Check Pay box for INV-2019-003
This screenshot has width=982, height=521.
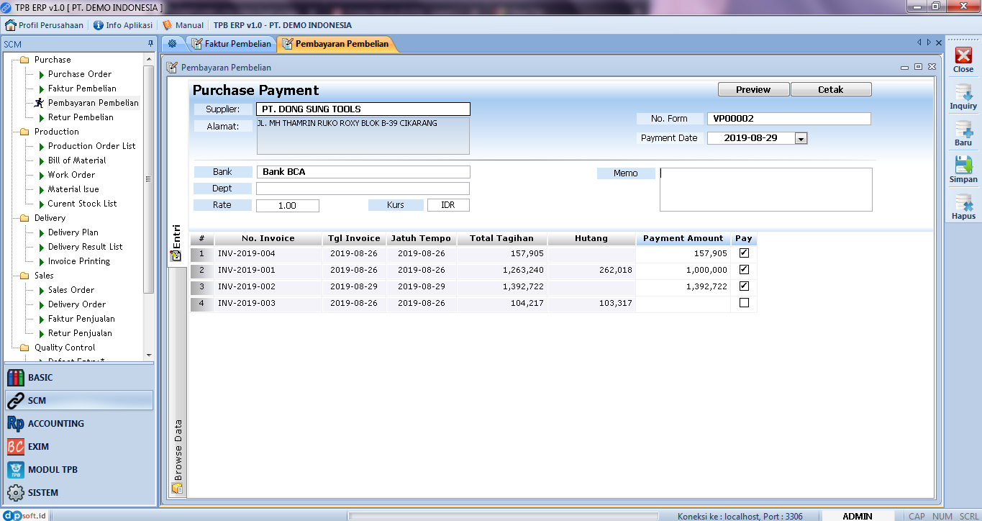[x=744, y=303]
